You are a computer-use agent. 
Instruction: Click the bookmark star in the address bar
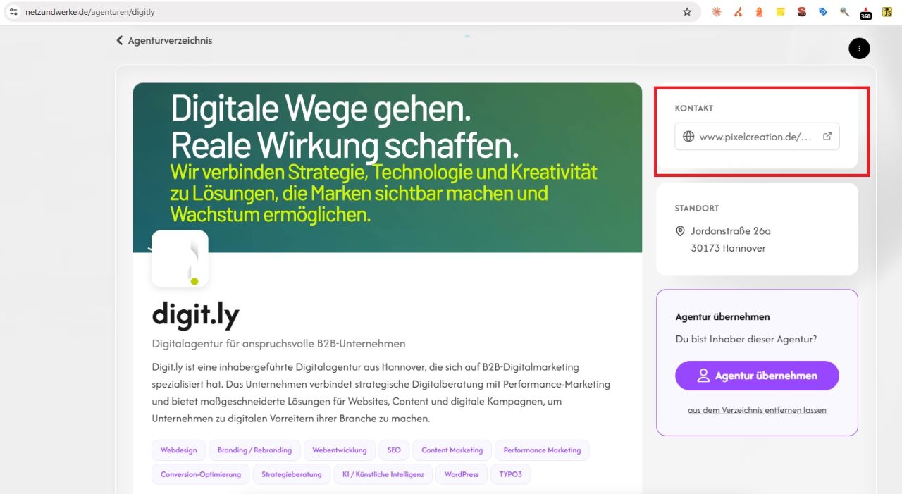point(687,12)
